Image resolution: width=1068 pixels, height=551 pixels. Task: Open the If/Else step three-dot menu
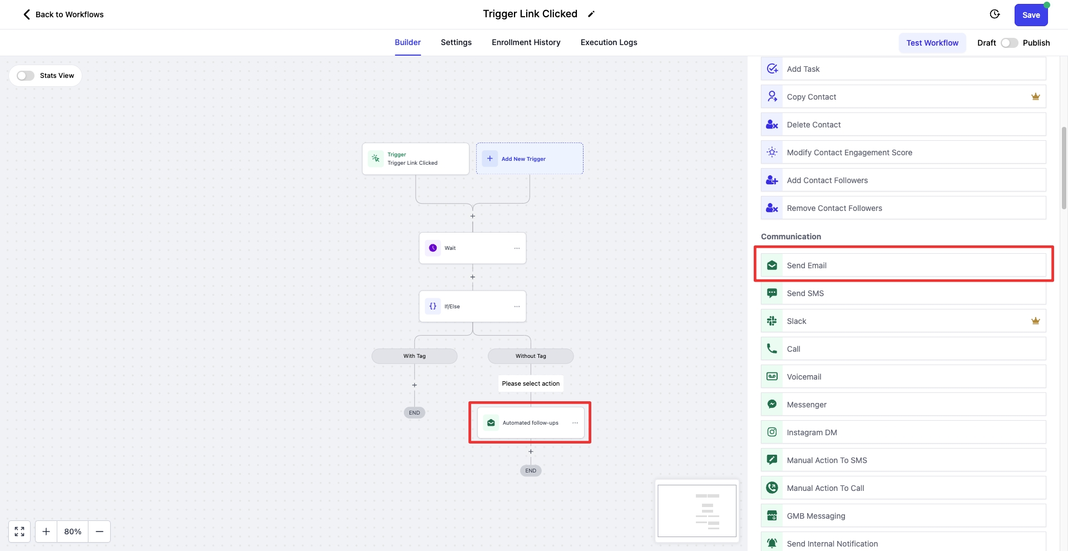click(517, 307)
